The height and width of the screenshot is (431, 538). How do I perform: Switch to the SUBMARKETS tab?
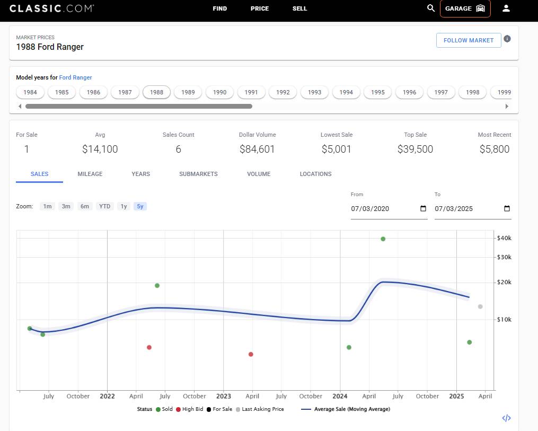(198, 174)
